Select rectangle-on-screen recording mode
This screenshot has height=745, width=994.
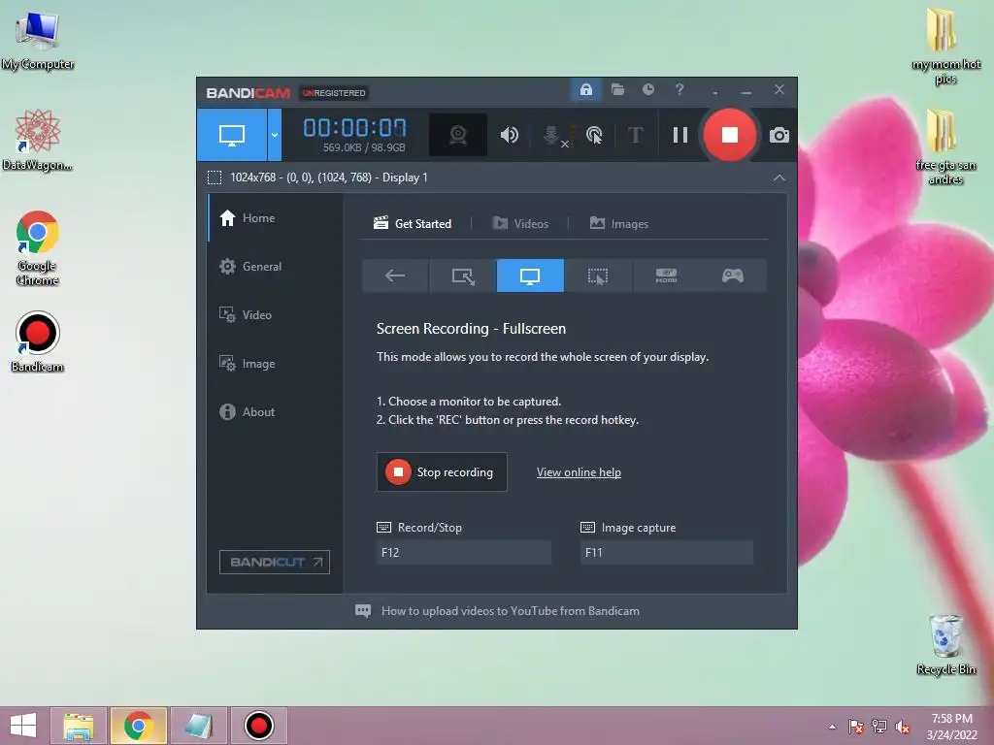tap(463, 275)
